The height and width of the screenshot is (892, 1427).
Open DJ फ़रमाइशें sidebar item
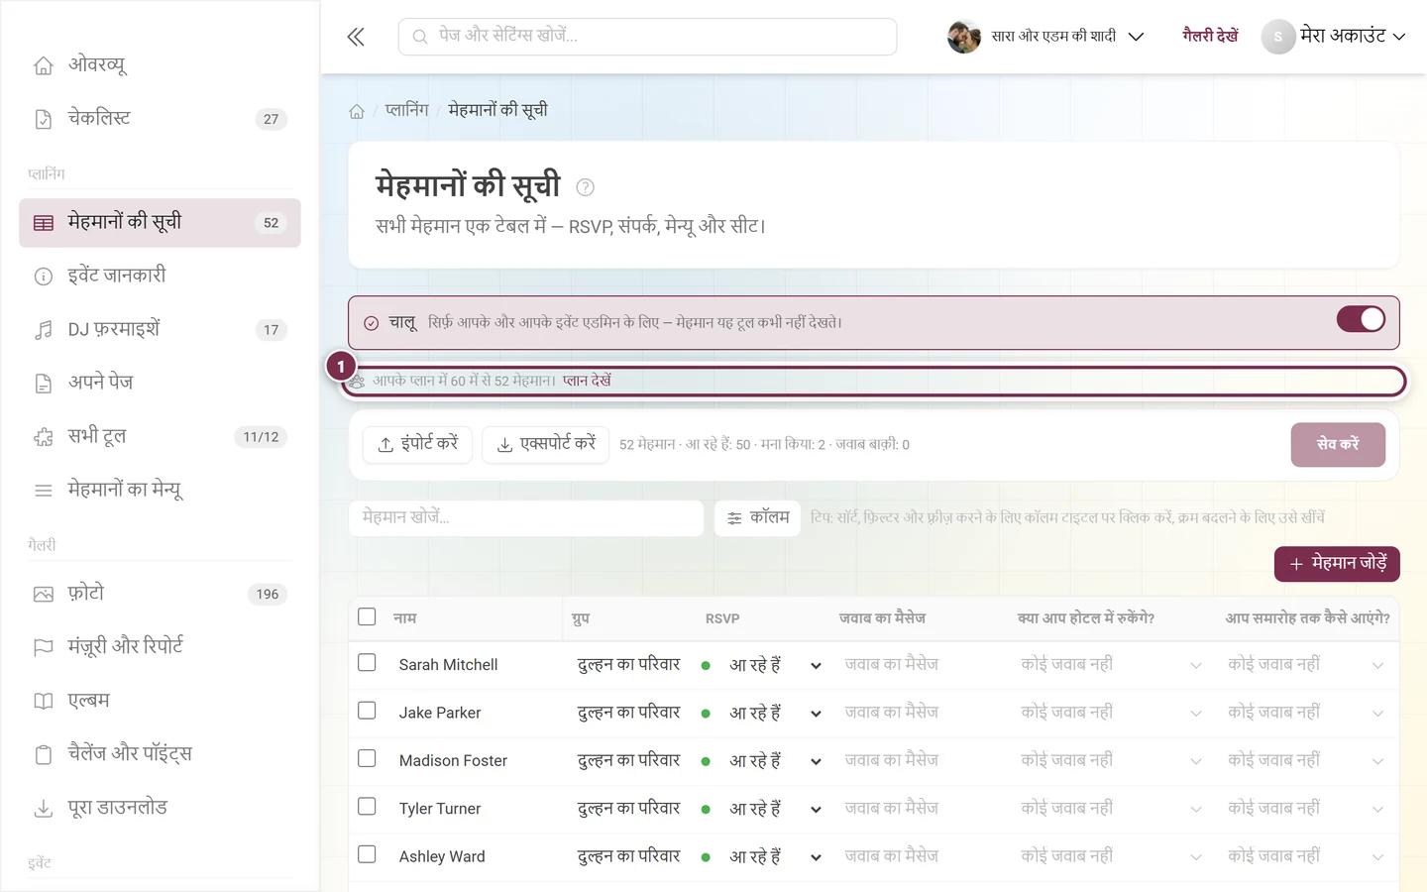point(160,330)
